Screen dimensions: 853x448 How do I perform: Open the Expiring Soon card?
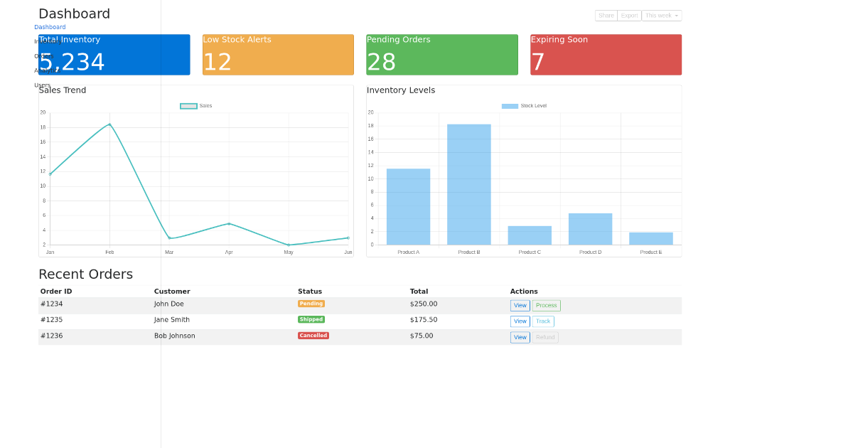coord(606,54)
